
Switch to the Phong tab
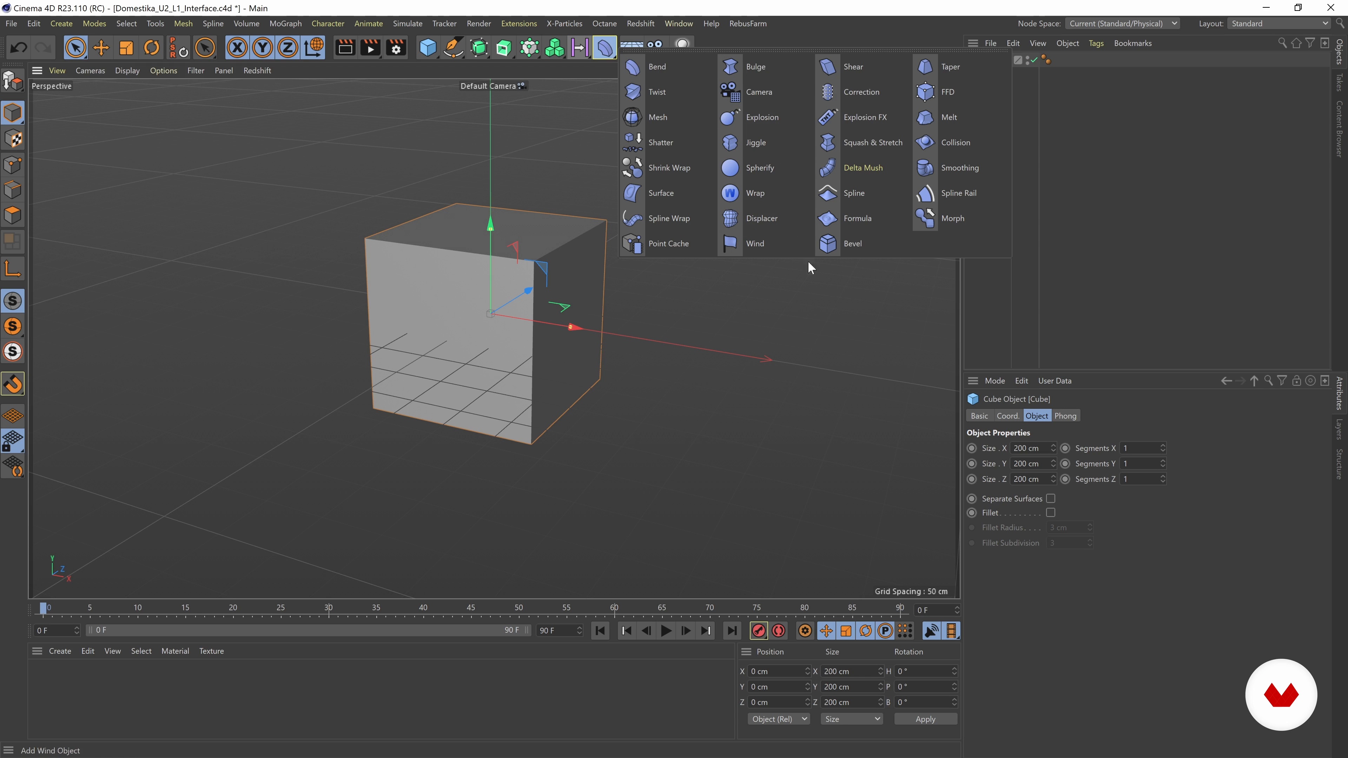point(1065,416)
